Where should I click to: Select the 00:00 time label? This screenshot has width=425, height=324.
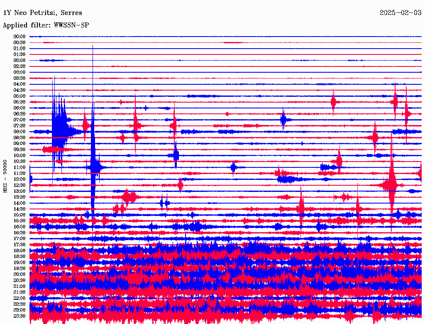[x=20, y=37]
